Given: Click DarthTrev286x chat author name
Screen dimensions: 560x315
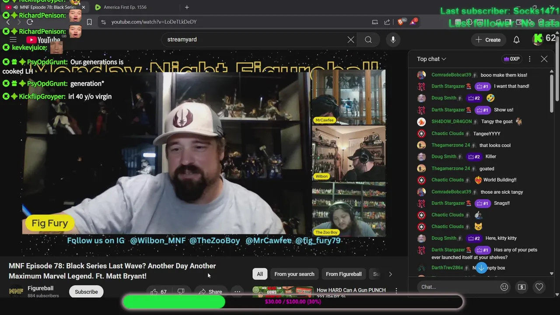Looking at the screenshot, I should click(447, 268).
